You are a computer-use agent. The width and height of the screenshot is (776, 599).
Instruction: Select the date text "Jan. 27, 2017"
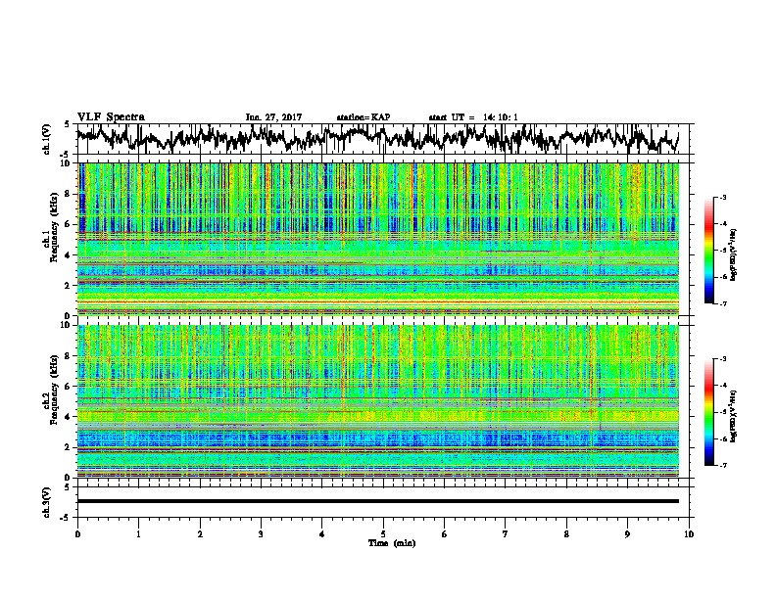click(x=273, y=117)
